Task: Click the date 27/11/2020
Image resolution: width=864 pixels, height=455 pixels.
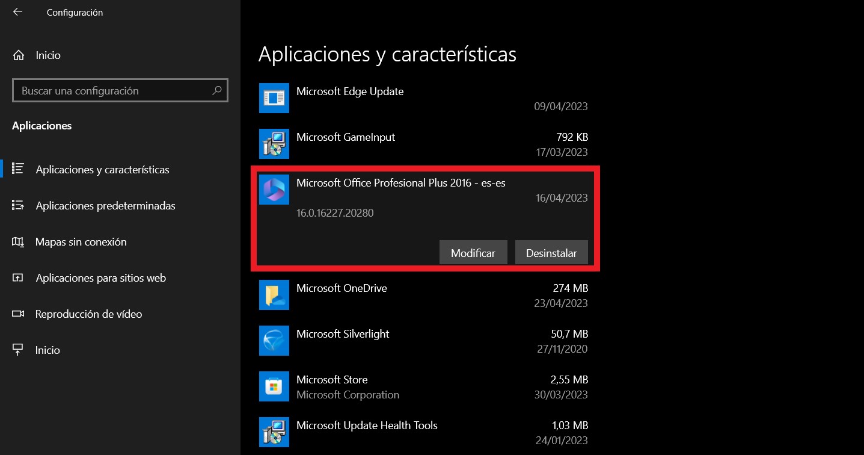Action: click(562, 349)
